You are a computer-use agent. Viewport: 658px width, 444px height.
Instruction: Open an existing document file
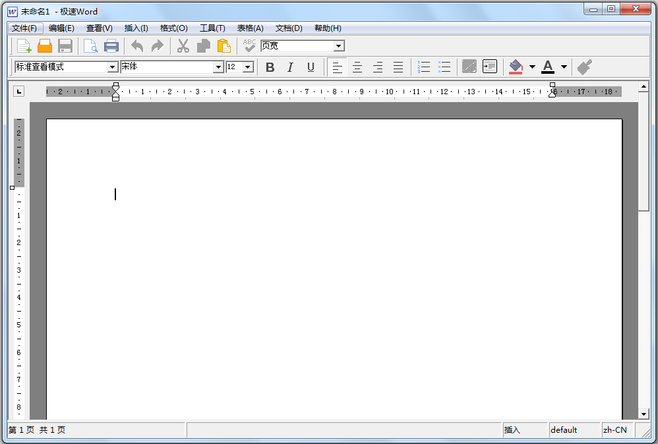45,45
